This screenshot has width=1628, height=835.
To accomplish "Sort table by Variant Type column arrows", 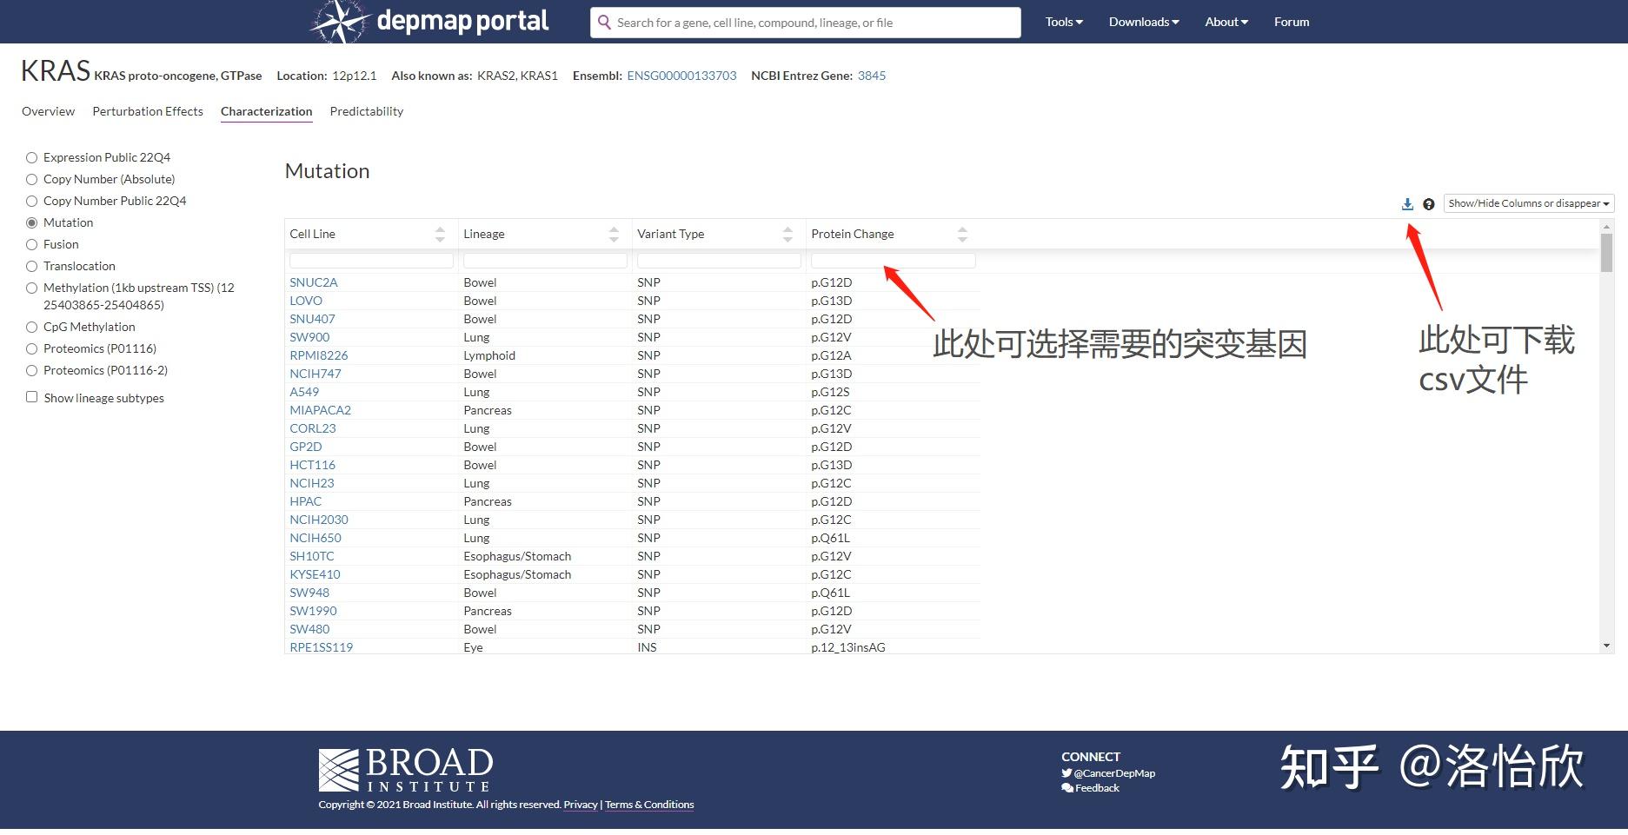I will click(x=787, y=234).
